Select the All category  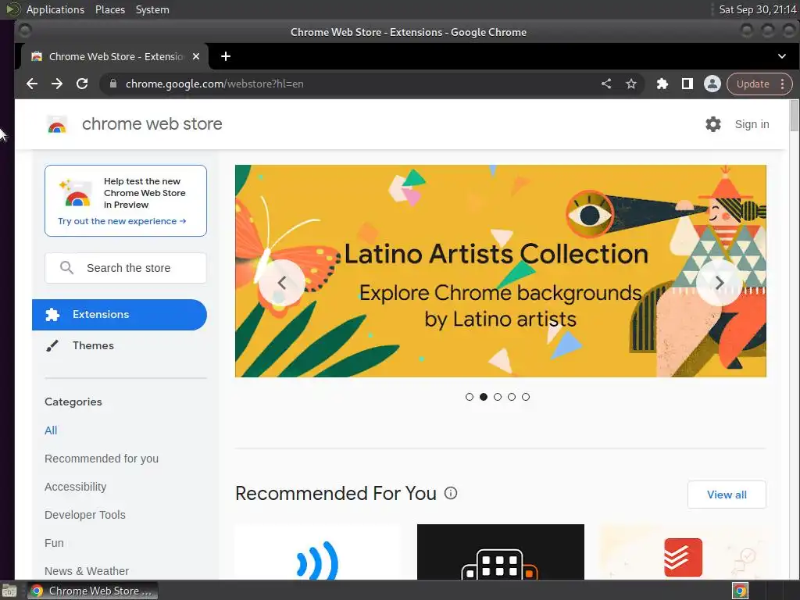pos(51,430)
